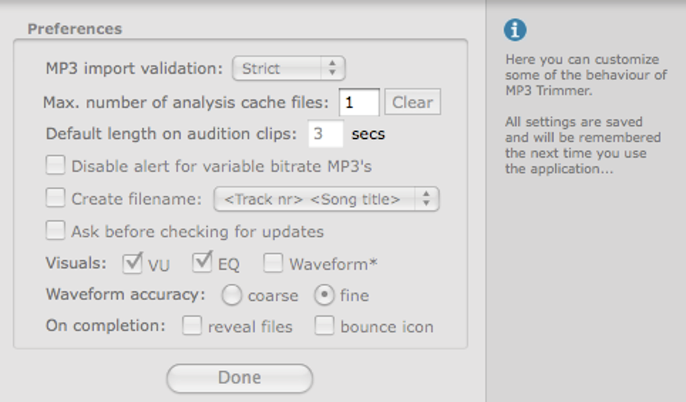Click the audition clip length field
Image resolution: width=686 pixels, height=402 pixels.
coord(326,134)
